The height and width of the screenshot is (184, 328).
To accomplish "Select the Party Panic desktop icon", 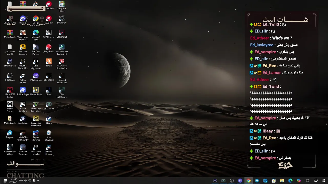I will [x=49, y=49].
